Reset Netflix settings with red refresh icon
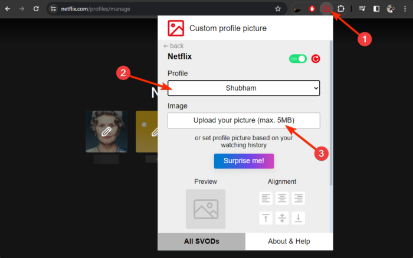Viewport: 413px width, 258px height. coord(316,59)
